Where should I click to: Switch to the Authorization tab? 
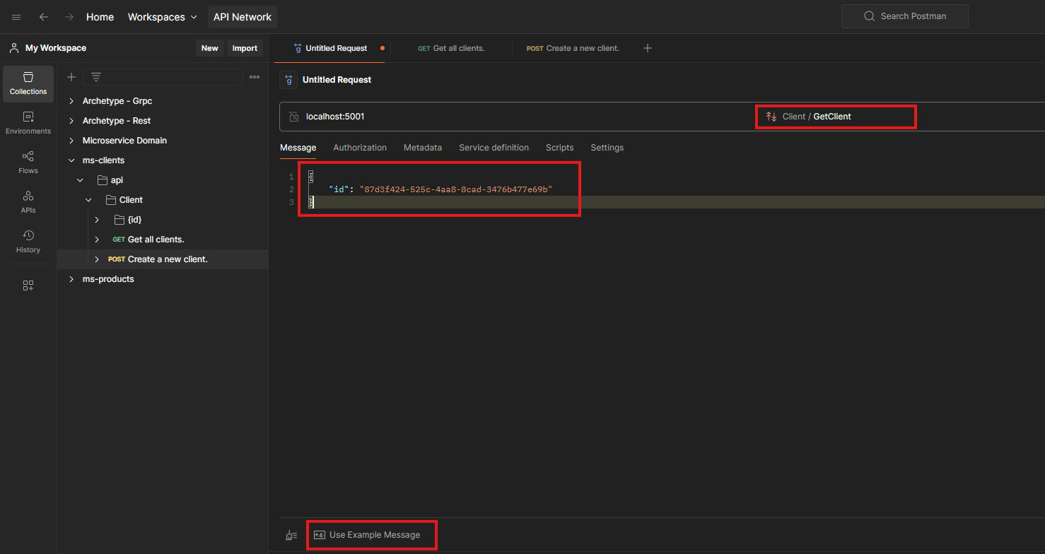click(360, 148)
